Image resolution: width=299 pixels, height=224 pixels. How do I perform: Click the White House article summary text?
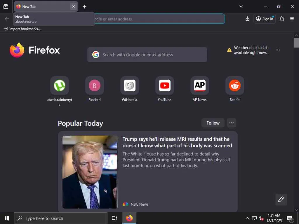(176, 160)
